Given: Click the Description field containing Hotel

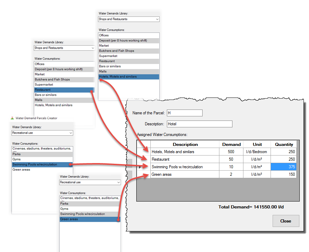Looking at the screenshot, I should (x=199, y=124).
